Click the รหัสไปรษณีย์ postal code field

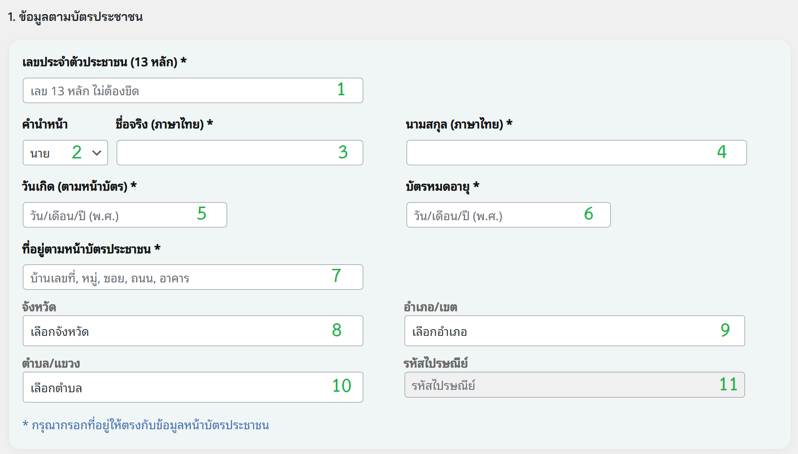click(574, 385)
